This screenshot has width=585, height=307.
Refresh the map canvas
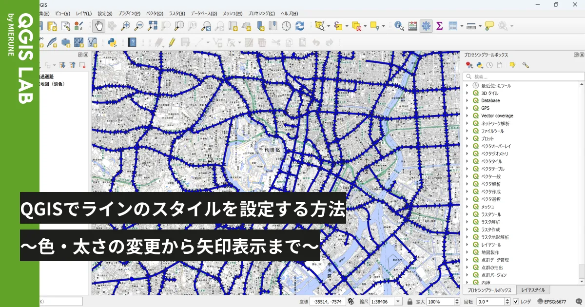point(300,27)
